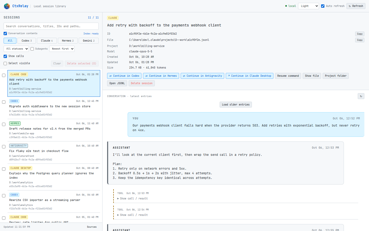Open Explain why the Postgres query session
369x231 pixels.
tap(54, 177)
